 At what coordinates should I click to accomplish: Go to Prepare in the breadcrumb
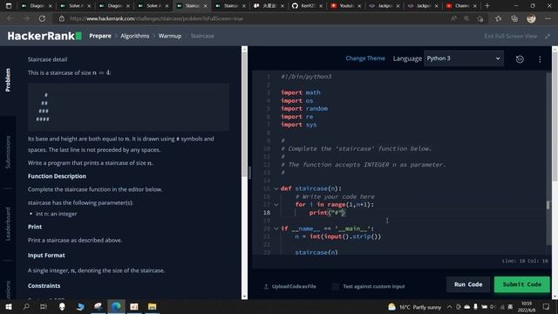100,36
